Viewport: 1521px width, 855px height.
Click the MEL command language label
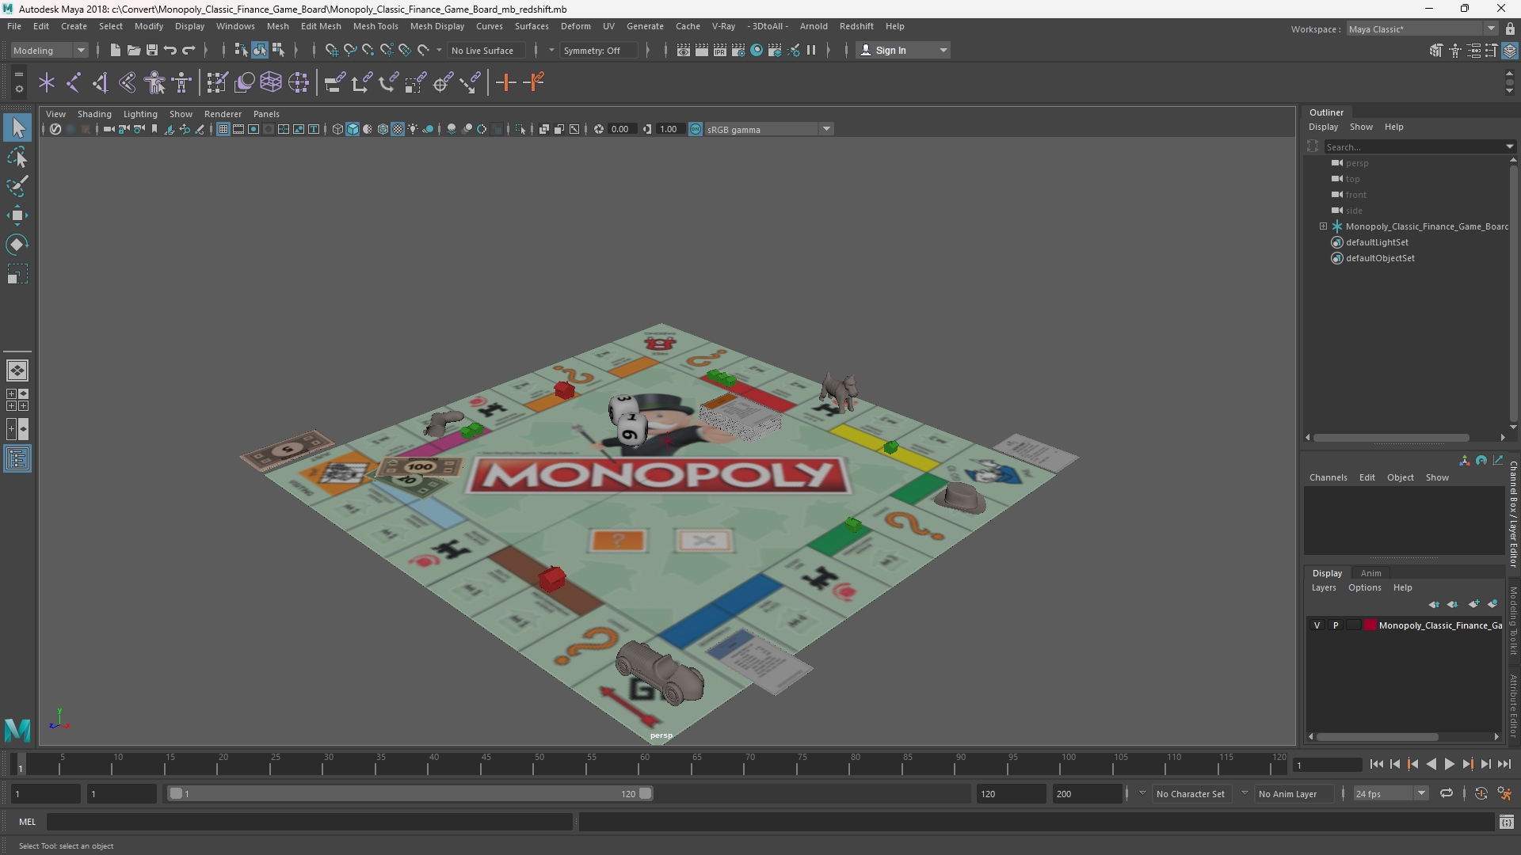coord(27,822)
